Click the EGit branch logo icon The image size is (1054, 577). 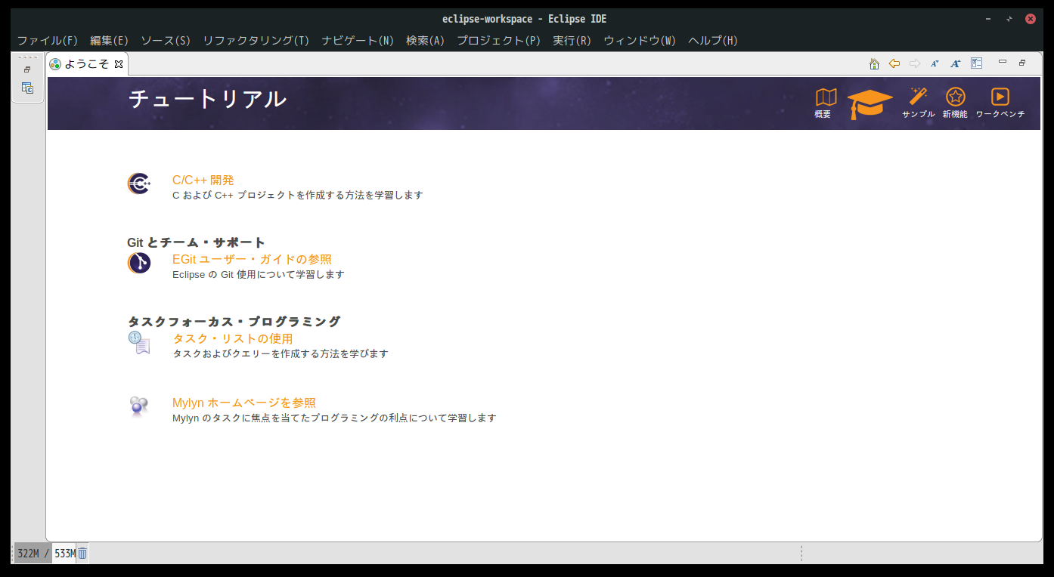[x=139, y=263]
